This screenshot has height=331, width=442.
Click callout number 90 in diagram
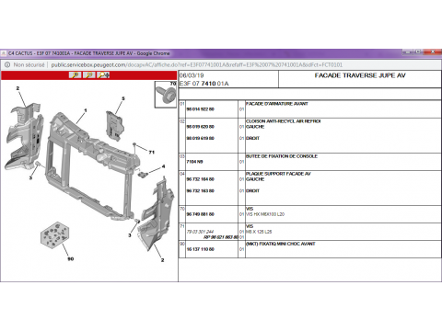71,259
